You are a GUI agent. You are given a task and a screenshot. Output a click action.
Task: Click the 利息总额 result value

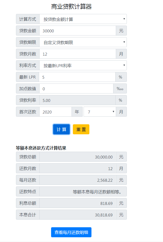coord(78,203)
